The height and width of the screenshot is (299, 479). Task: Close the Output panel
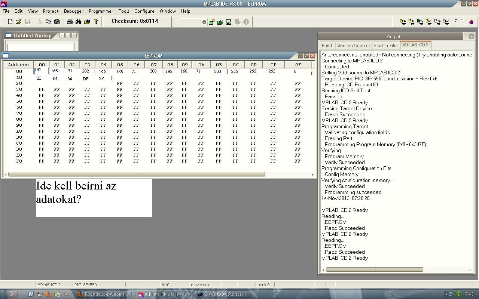point(471,37)
